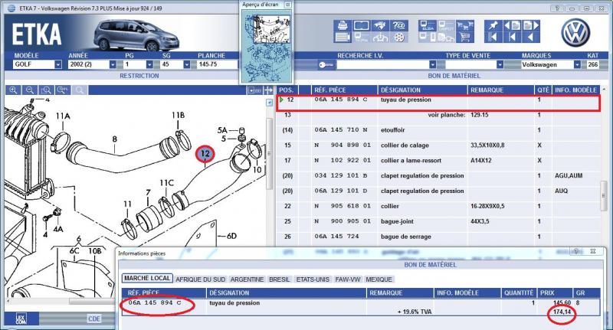The height and width of the screenshot is (330, 613).
Task: Reset diagram zoom to 100%
Action: 63,90
